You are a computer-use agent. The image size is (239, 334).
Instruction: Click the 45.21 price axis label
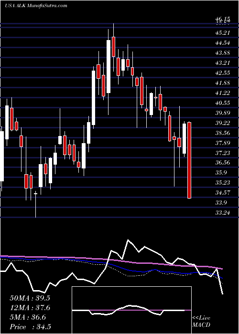click(222, 33)
